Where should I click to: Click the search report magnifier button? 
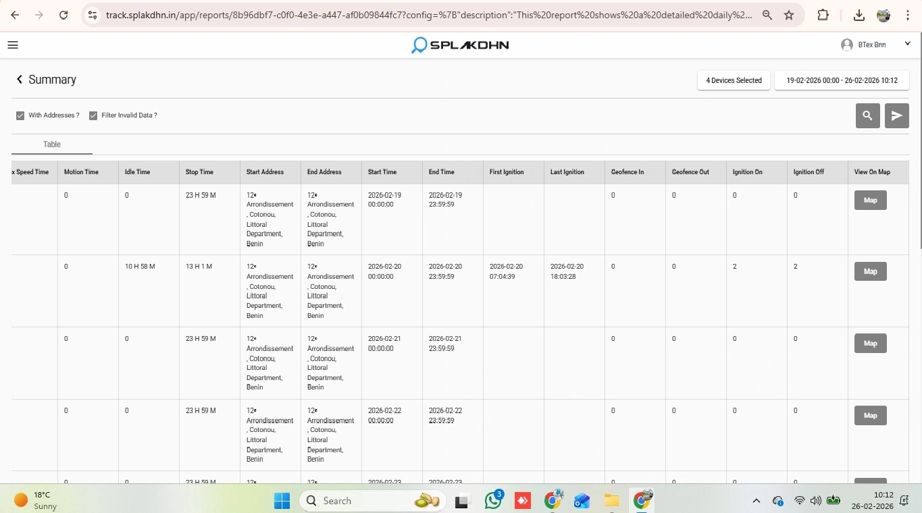tap(867, 115)
